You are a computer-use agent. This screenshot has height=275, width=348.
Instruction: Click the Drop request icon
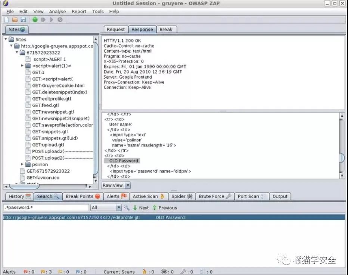[60, 20]
